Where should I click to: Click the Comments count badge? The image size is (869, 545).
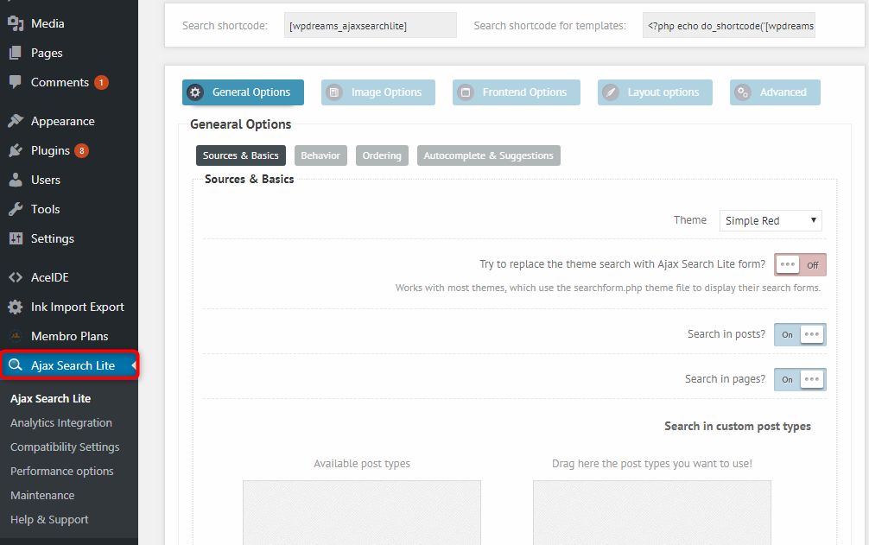[x=101, y=83]
